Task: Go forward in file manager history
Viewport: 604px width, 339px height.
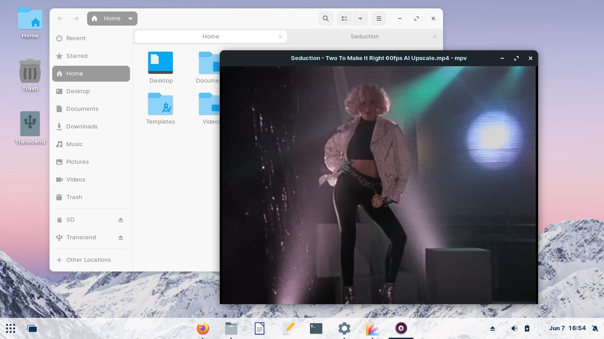Action: tap(76, 19)
